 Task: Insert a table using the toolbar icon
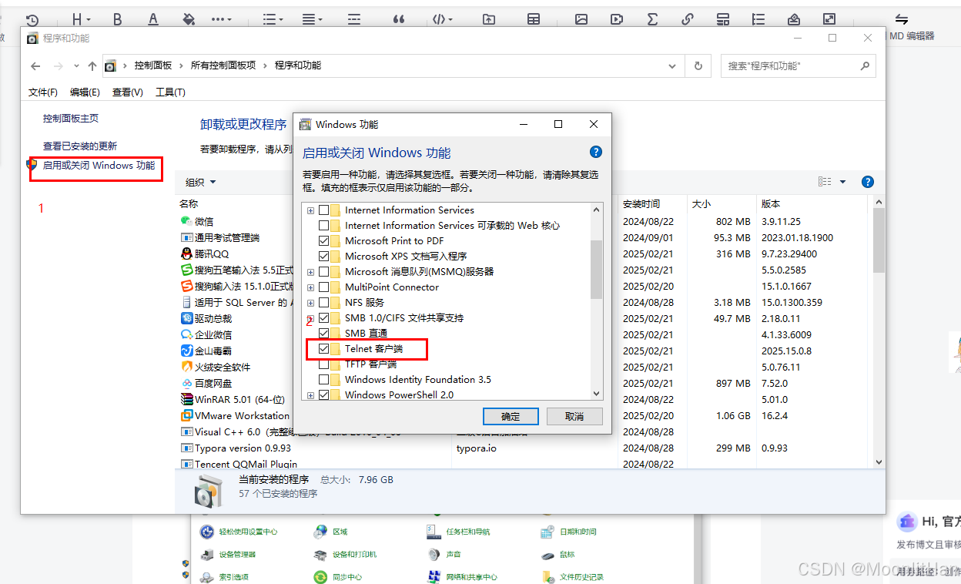[x=534, y=18]
